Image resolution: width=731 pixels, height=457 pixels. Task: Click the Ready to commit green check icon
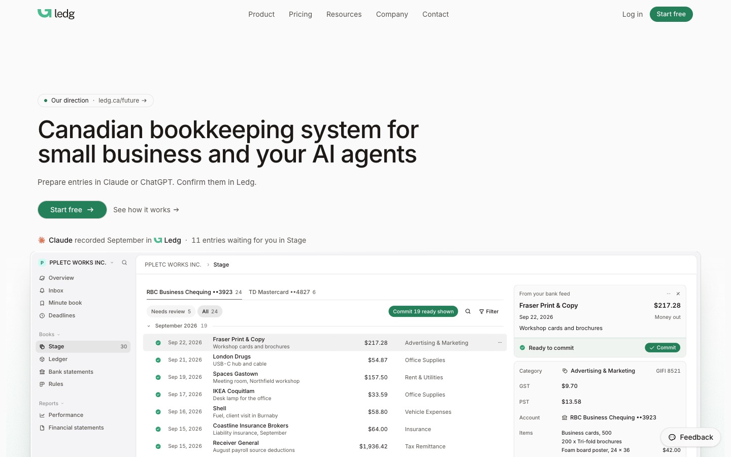pyautogui.click(x=522, y=348)
